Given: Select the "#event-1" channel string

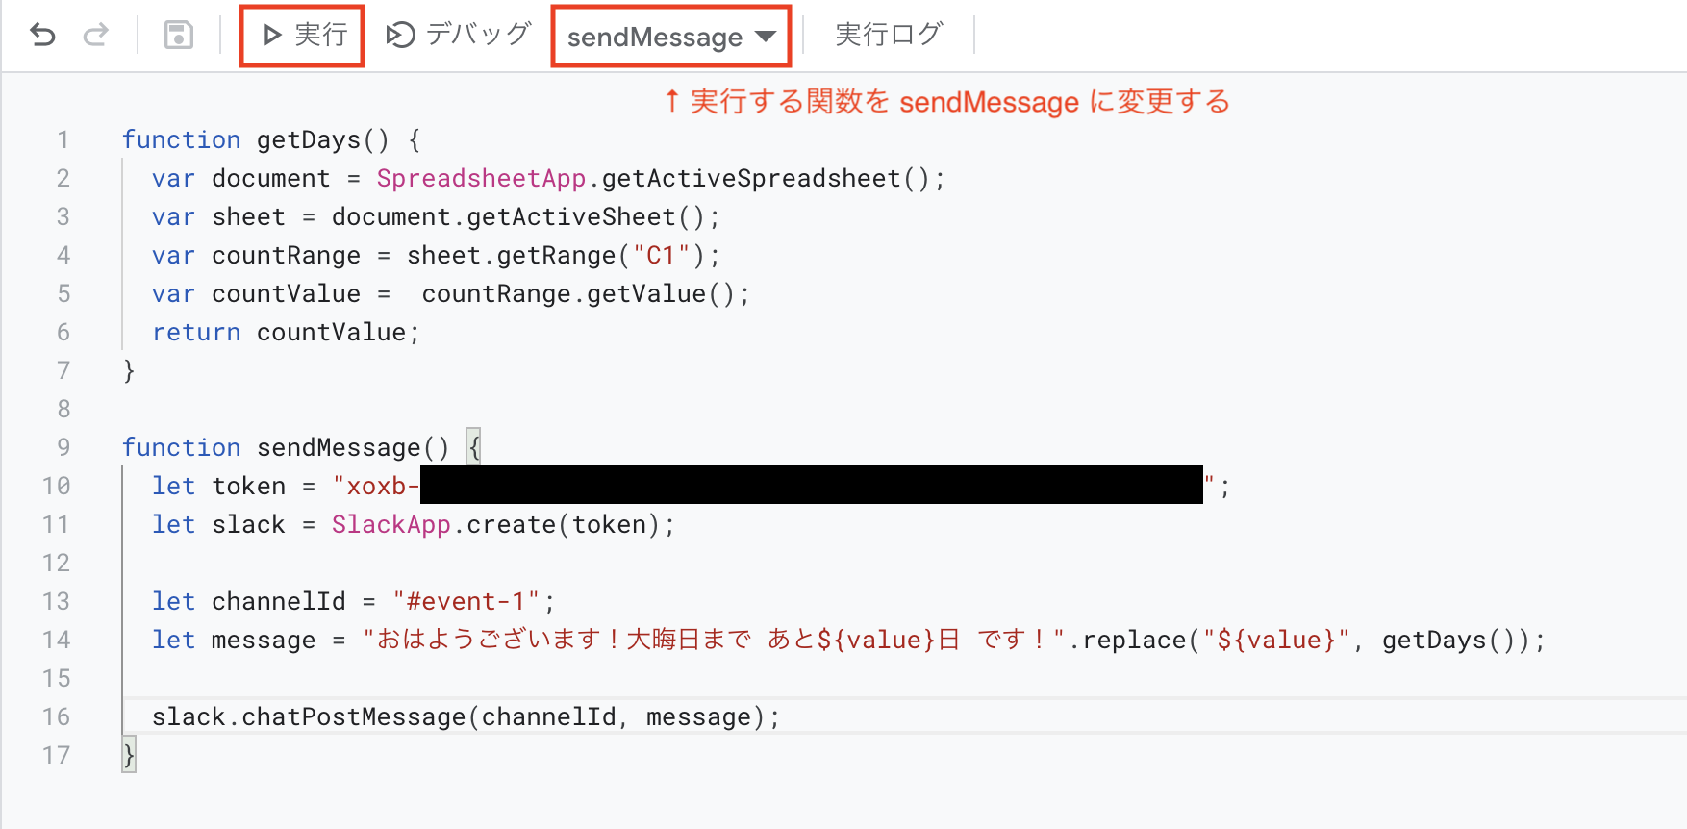Looking at the screenshot, I should click(x=468, y=600).
